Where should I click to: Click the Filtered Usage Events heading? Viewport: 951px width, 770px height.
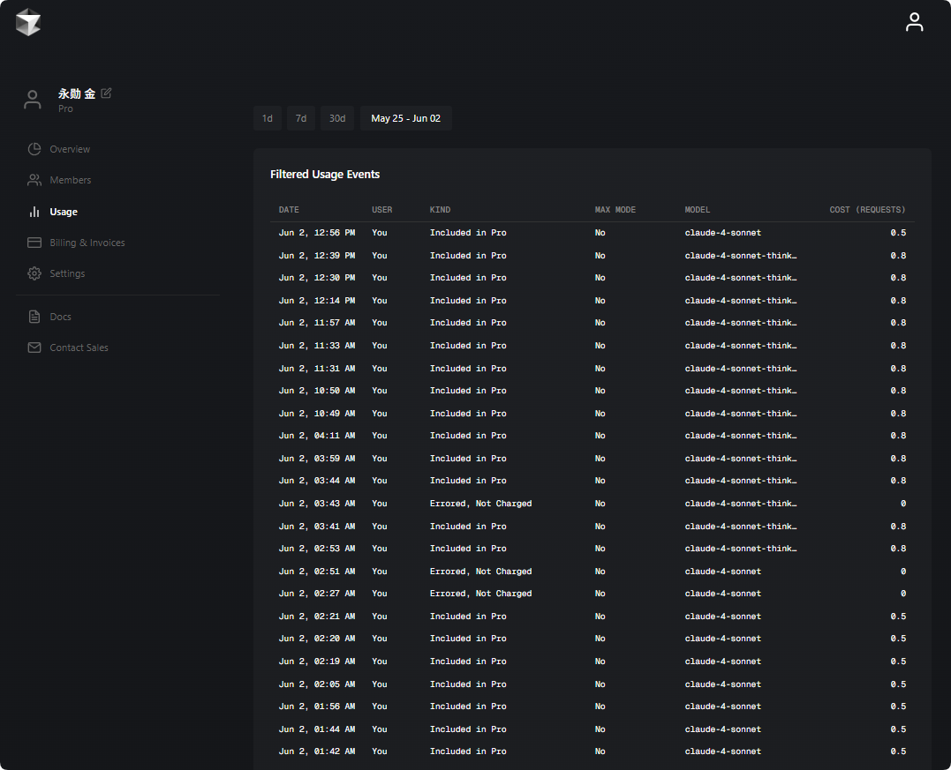coord(325,175)
